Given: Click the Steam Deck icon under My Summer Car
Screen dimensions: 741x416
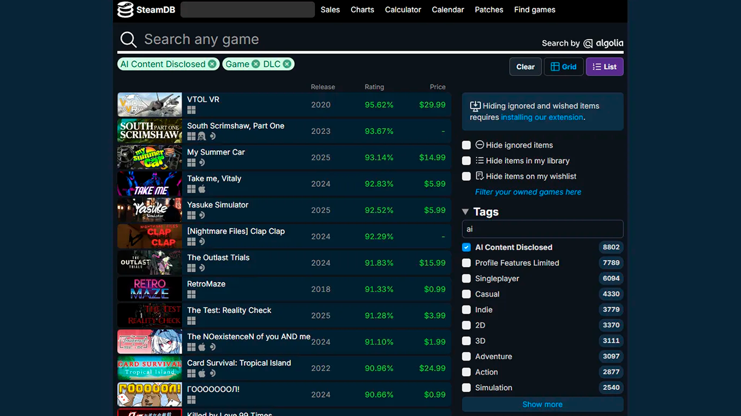Looking at the screenshot, I should [202, 162].
